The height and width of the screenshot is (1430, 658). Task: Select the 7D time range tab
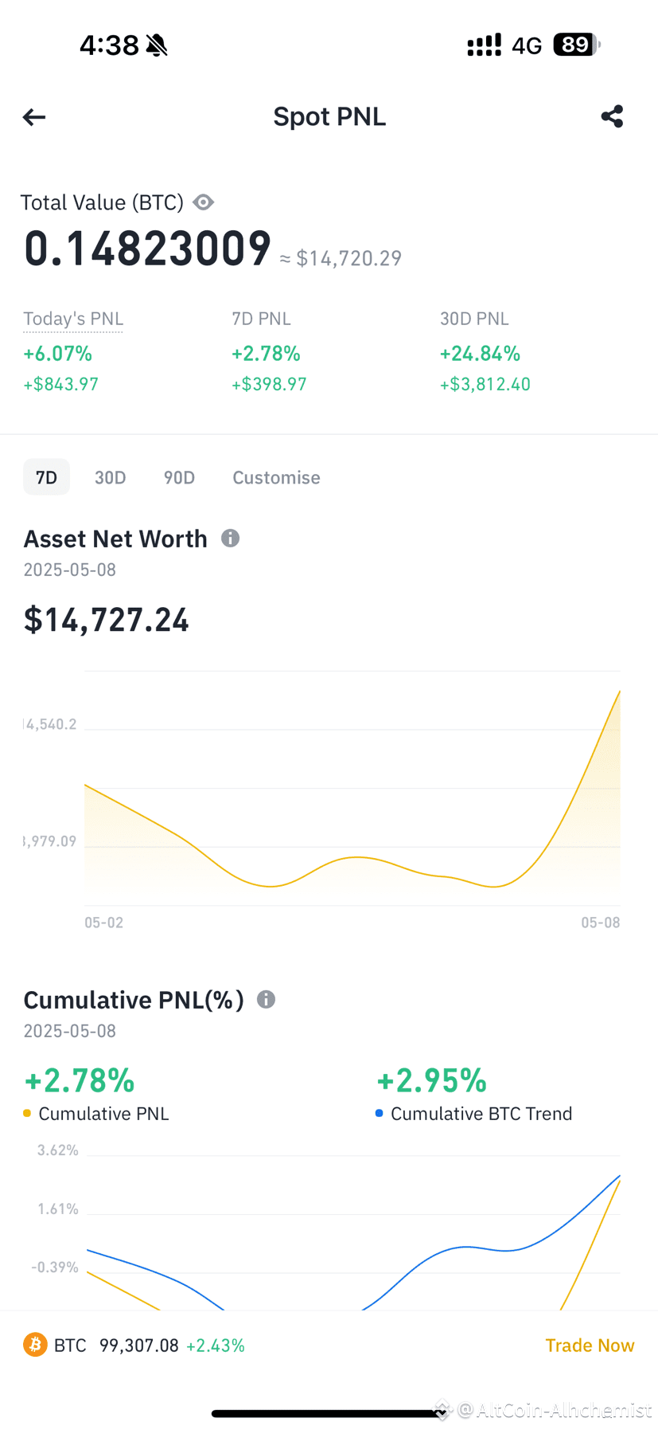click(46, 477)
